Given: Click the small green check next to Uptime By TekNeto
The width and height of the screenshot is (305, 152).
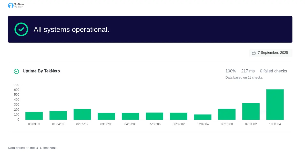Looking at the screenshot, I should point(16,71).
